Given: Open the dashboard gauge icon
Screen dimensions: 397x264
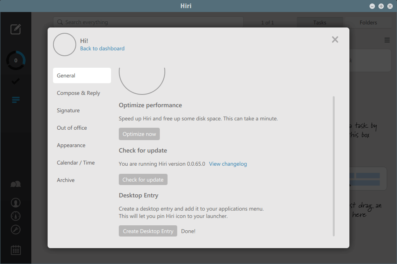Looking at the screenshot, I should point(16,216).
